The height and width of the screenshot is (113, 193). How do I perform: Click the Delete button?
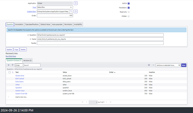tap(23, 49)
